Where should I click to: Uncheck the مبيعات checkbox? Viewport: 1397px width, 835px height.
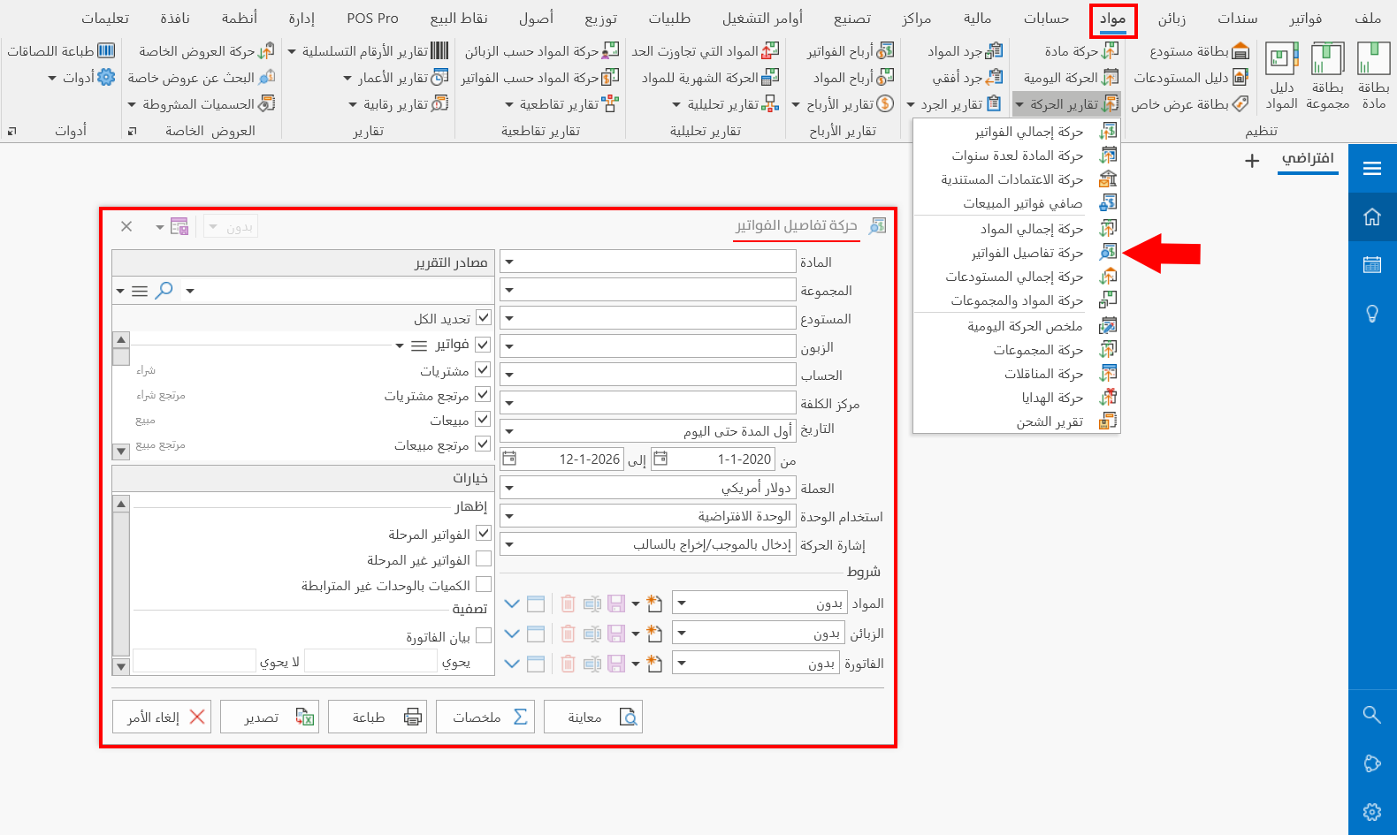click(483, 419)
